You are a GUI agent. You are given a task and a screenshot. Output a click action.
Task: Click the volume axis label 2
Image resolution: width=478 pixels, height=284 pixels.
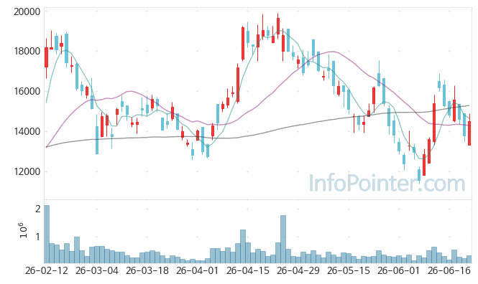coord(38,209)
